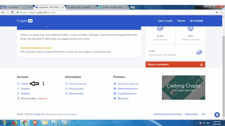Click the address bar URL
Image resolution: width=225 pixels, height=126 pixels.
point(42,13)
